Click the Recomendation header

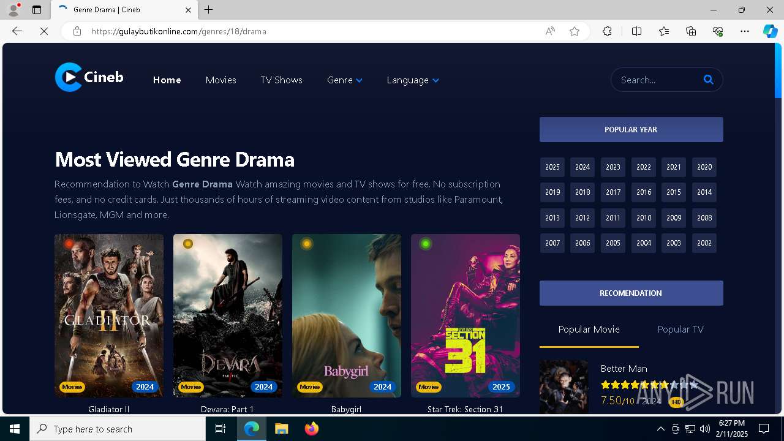(631, 293)
